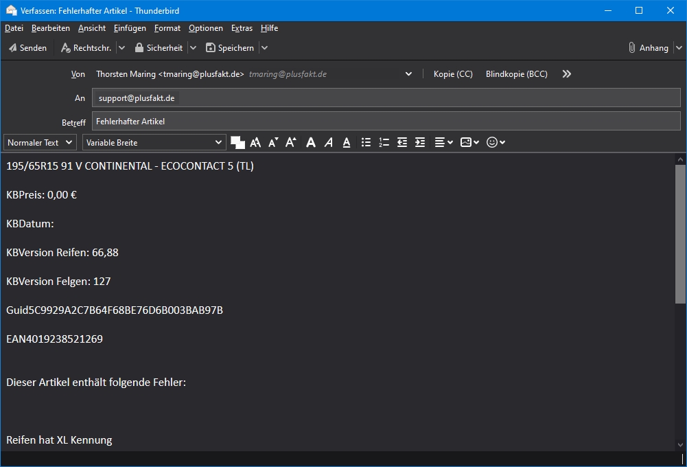Toggle underline formatting

pyautogui.click(x=347, y=143)
